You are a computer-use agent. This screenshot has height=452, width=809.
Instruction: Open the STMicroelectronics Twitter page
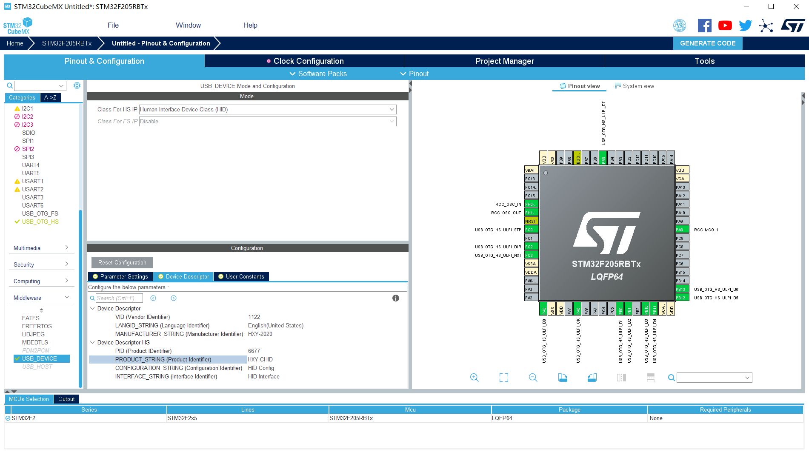745,26
